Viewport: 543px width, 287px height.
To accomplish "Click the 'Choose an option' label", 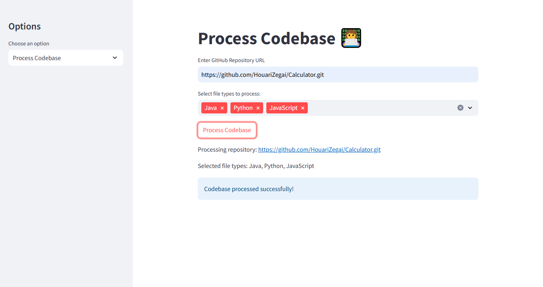I will pyautogui.click(x=29, y=44).
